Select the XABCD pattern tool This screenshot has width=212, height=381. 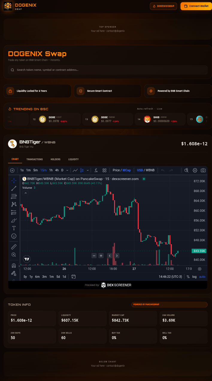pyautogui.click(x=14, y=204)
